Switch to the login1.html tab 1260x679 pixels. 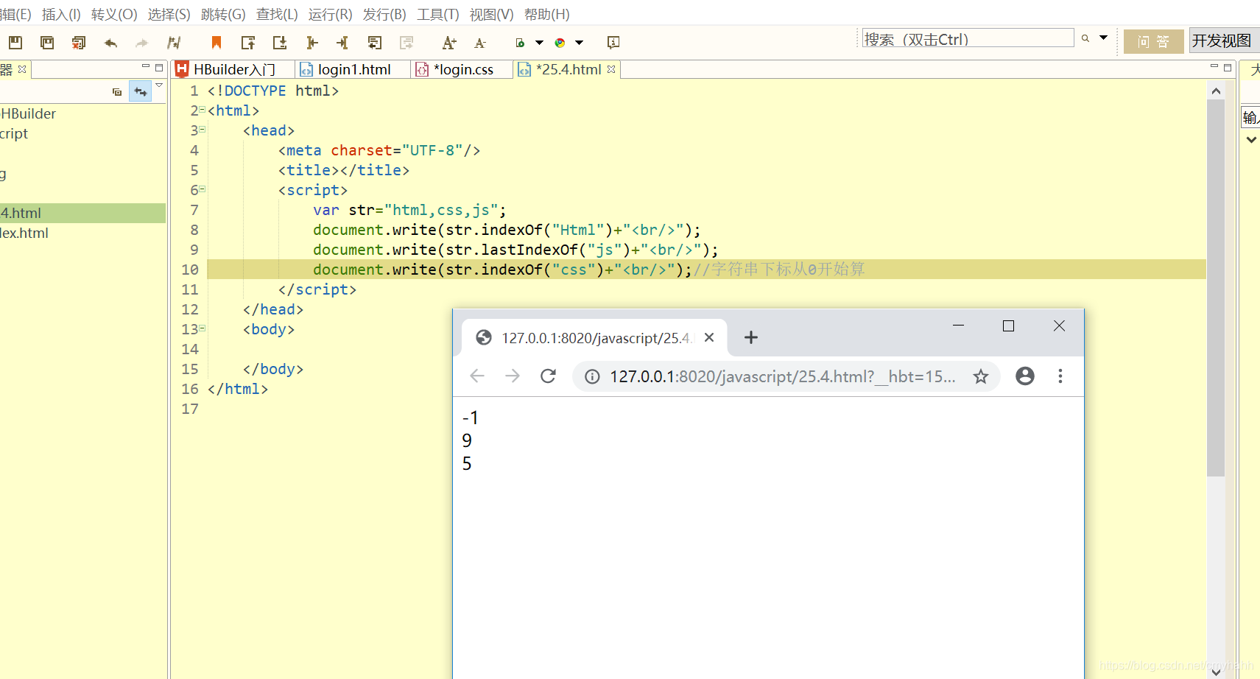pyautogui.click(x=353, y=69)
